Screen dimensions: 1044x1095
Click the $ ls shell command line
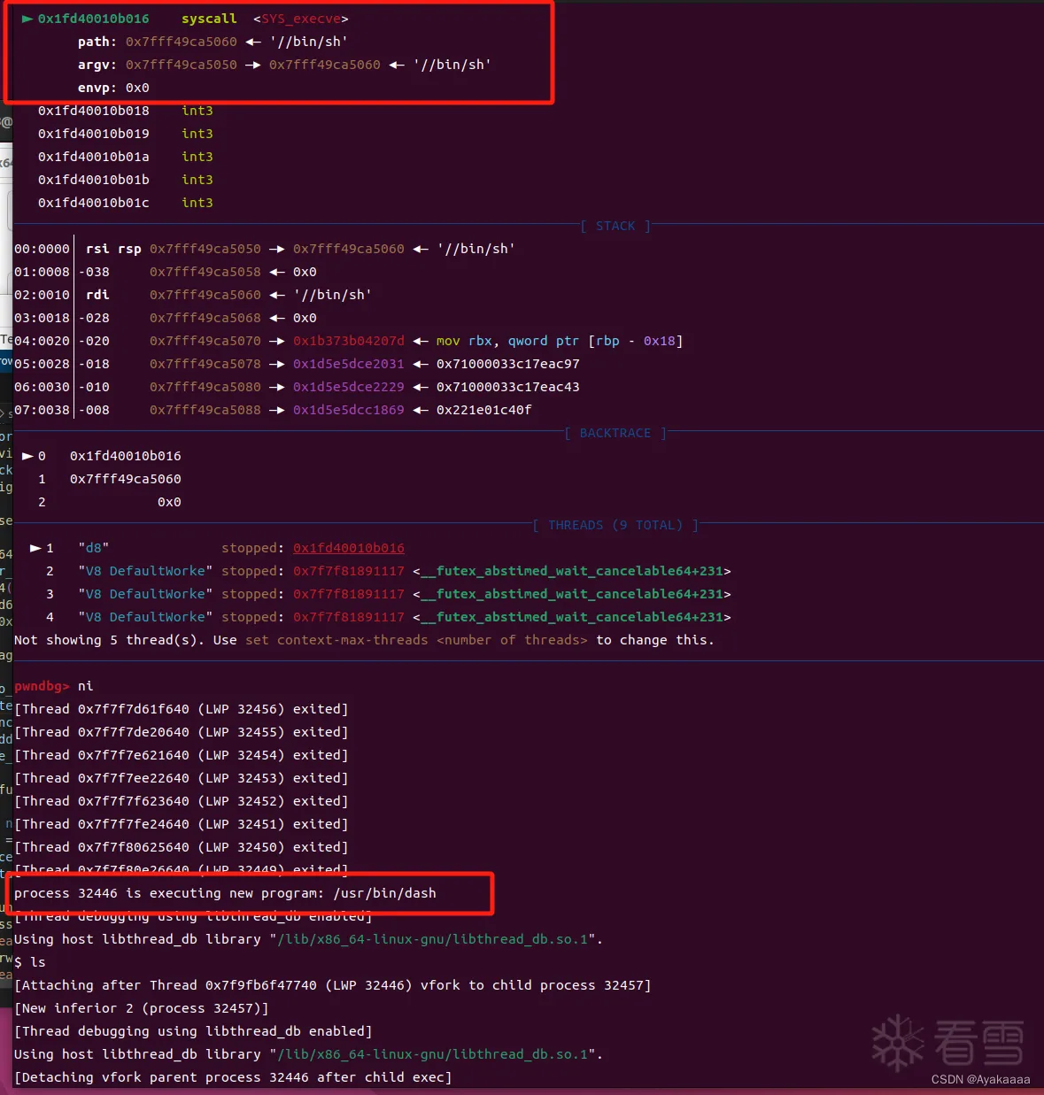tap(30, 962)
